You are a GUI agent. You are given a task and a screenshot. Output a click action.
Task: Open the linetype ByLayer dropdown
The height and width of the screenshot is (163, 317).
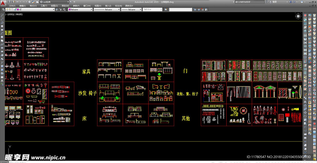pos(107,10)
